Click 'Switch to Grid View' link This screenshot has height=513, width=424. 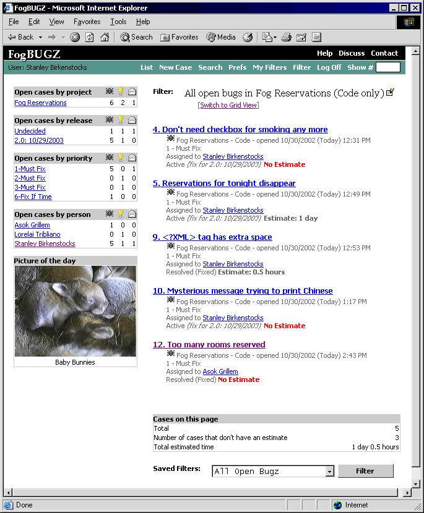(228, 105)
